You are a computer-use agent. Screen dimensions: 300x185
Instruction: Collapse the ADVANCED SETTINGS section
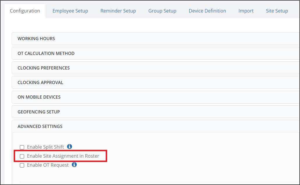pyautogui.click(x=156, y=126)
